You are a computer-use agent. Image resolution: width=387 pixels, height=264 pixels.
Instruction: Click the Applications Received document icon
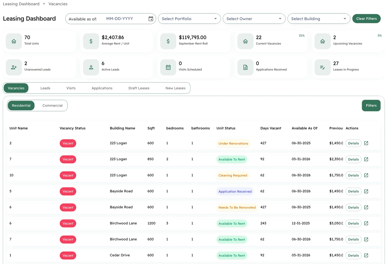tap(245, 67)
